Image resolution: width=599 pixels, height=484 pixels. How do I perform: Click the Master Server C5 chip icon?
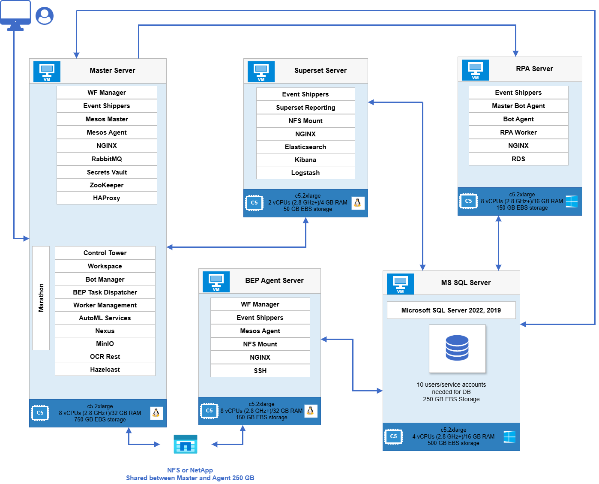click(40, 413)
